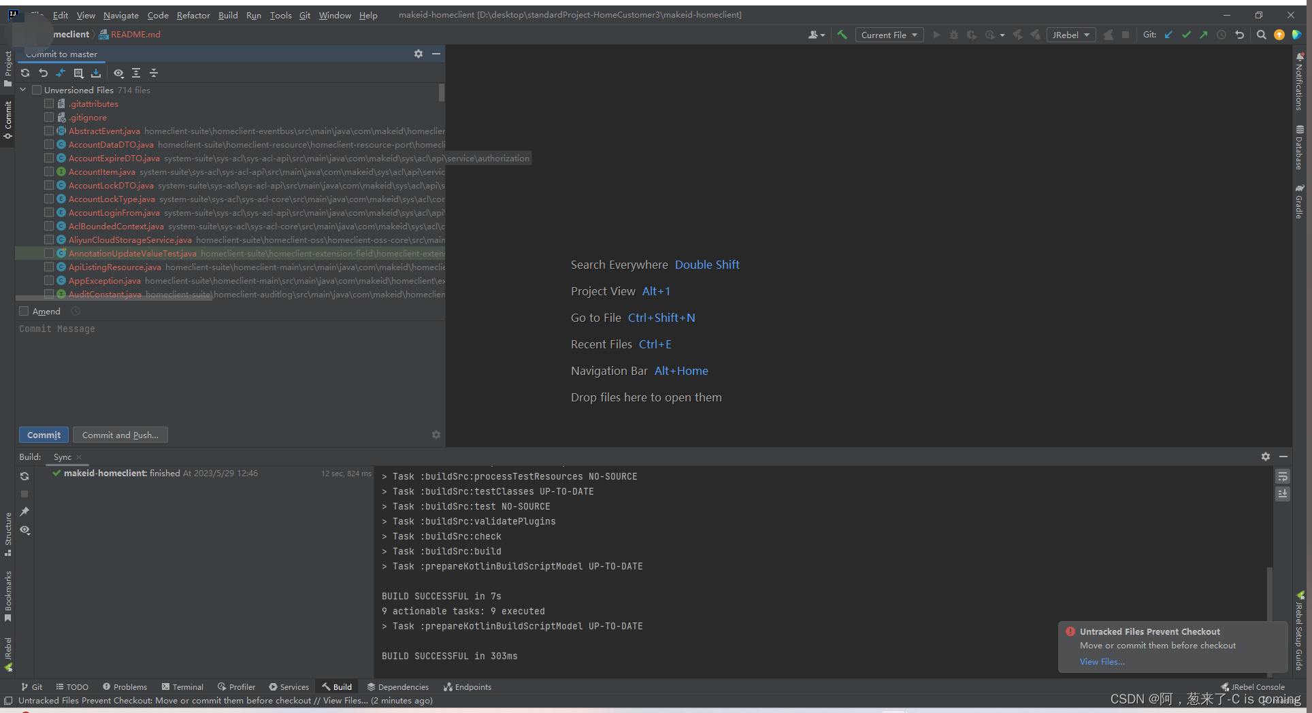1312x713 pixels.
Task: Open README.md breadcrumb
Action: click(x=130, y=34)
